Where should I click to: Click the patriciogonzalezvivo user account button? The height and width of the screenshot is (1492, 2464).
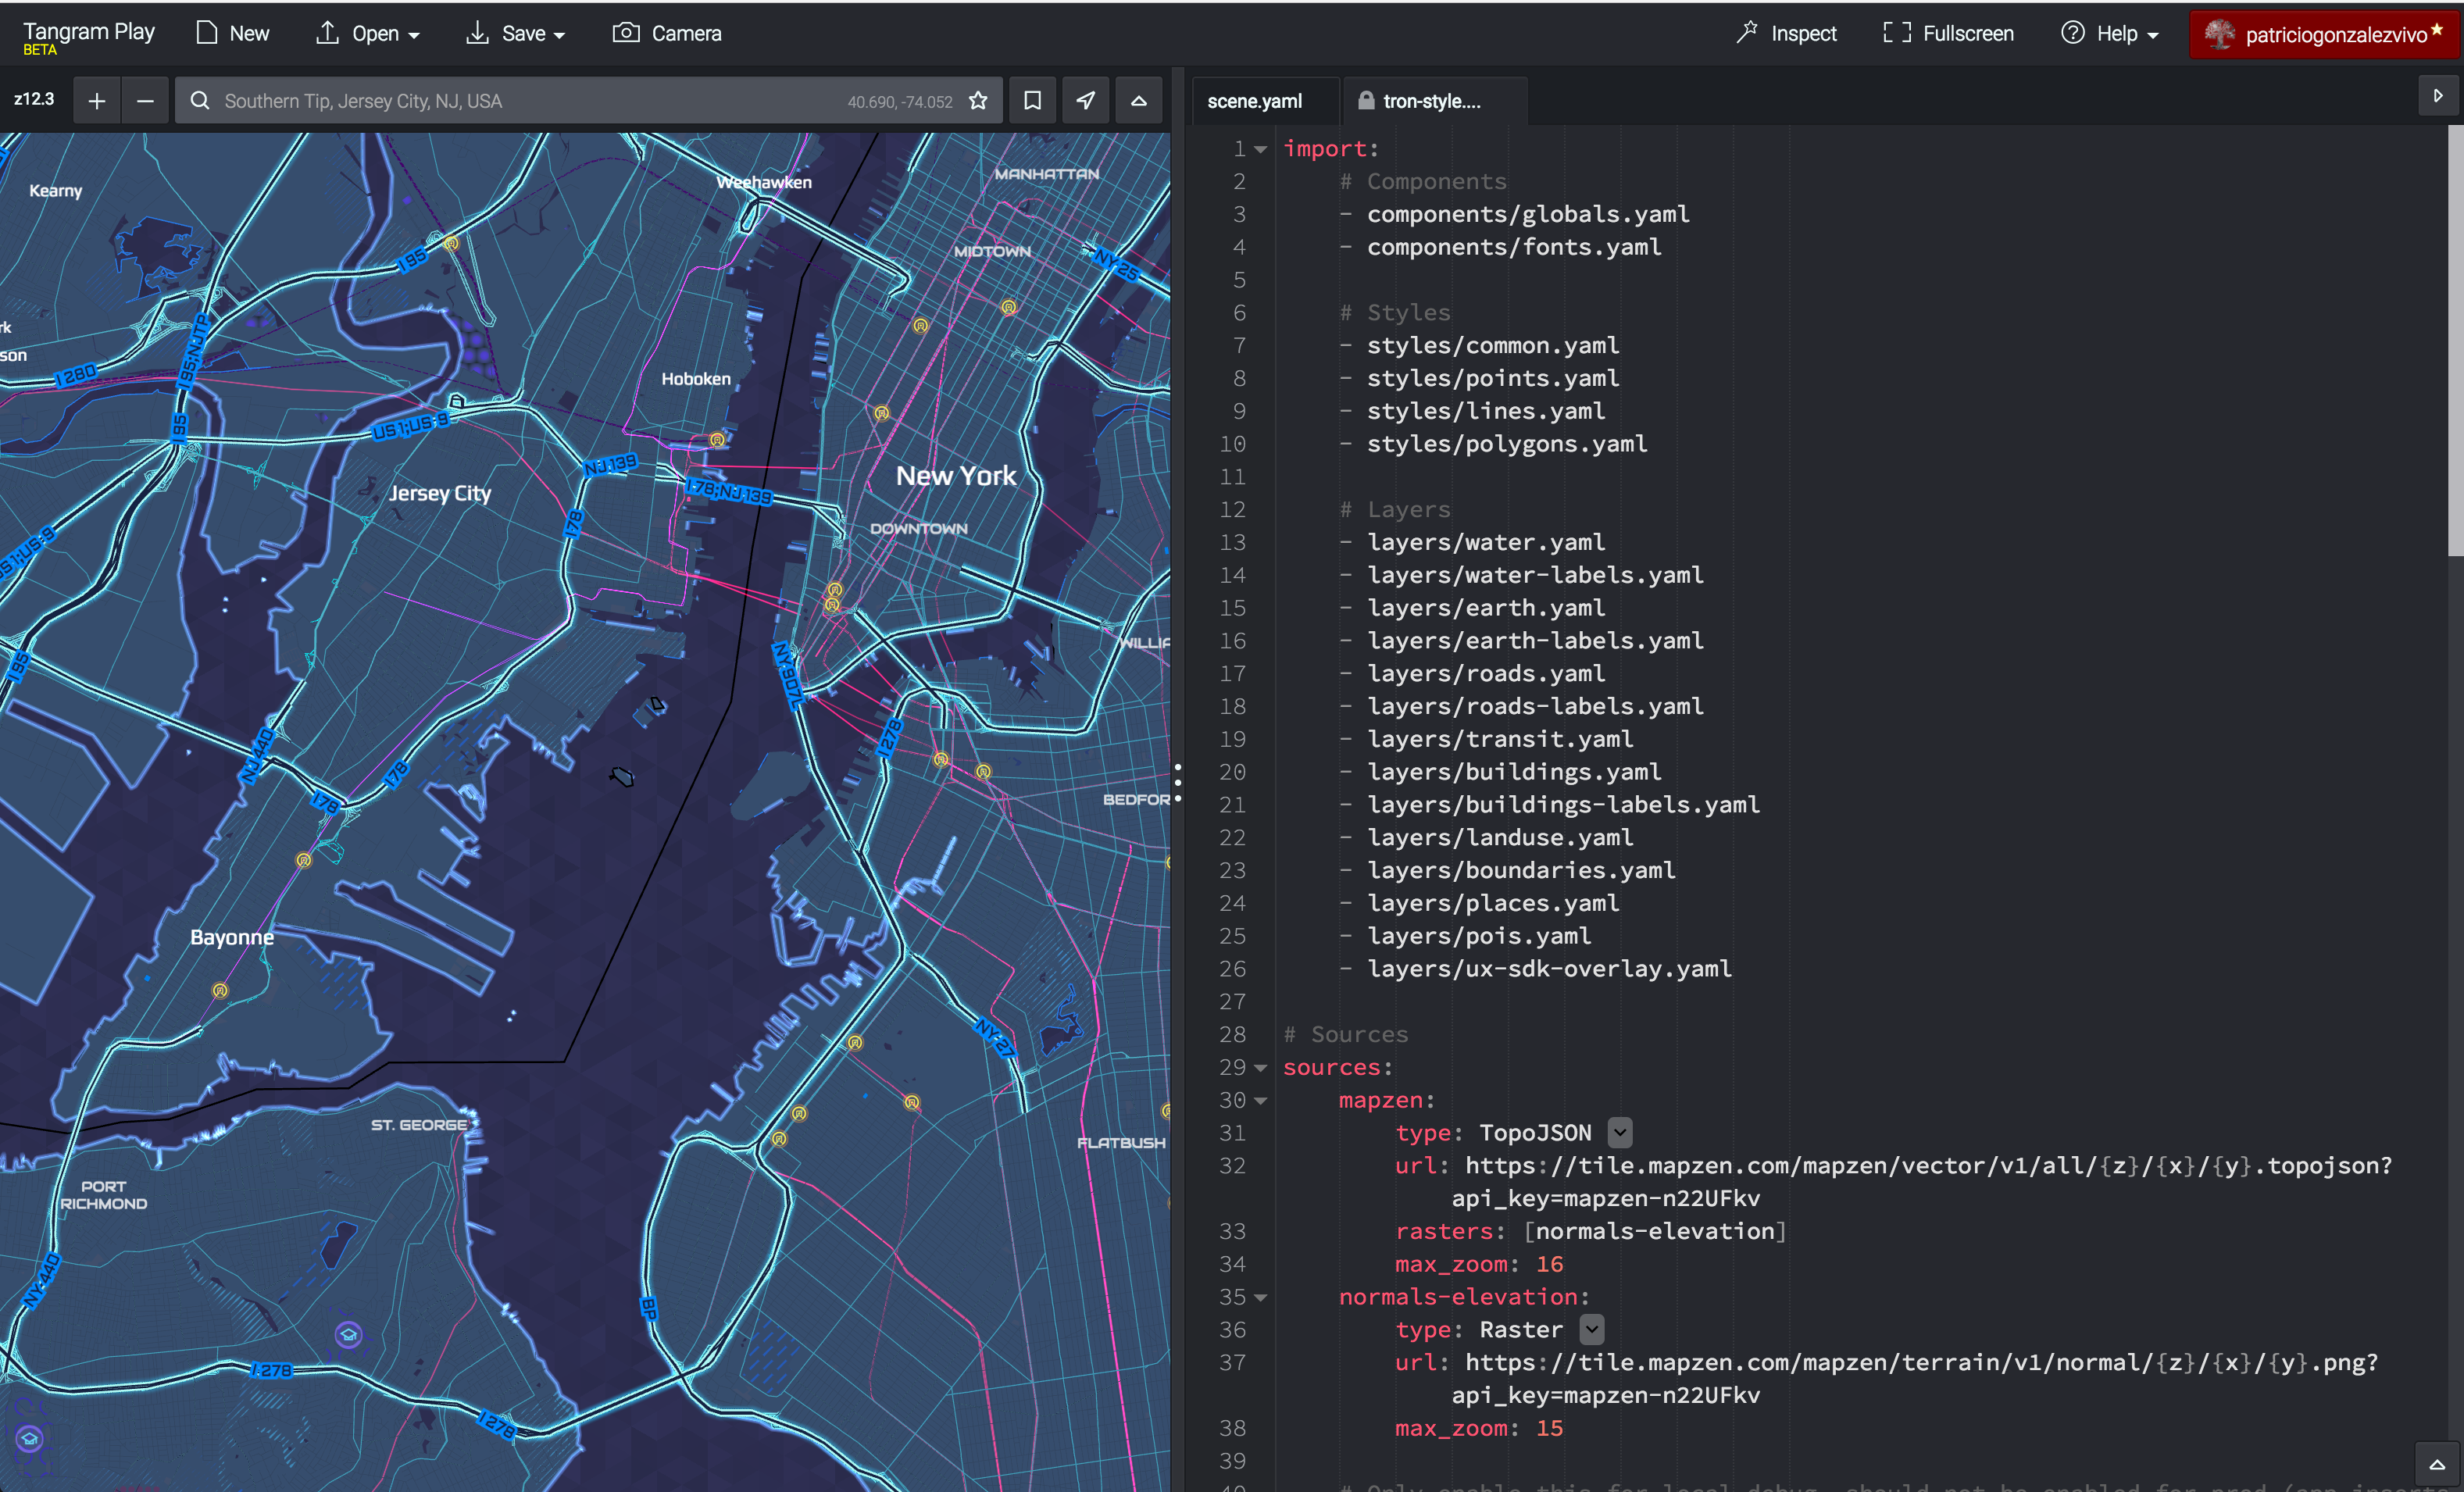click(x=2324, y=34)
